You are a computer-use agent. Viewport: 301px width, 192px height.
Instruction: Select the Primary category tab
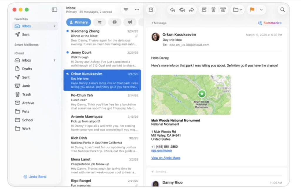(78, 22)
